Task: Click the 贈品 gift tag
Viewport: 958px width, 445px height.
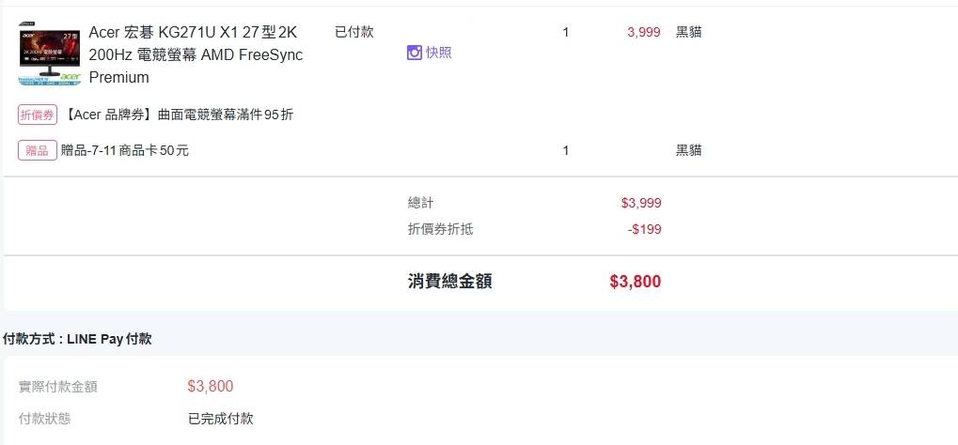Action: click(38, 150)
